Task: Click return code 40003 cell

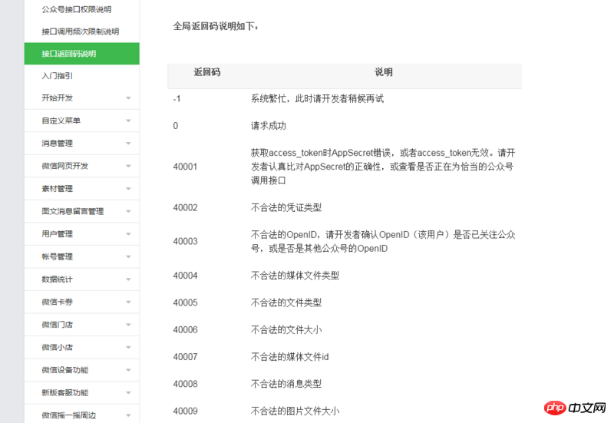Action: click(185, 241)
